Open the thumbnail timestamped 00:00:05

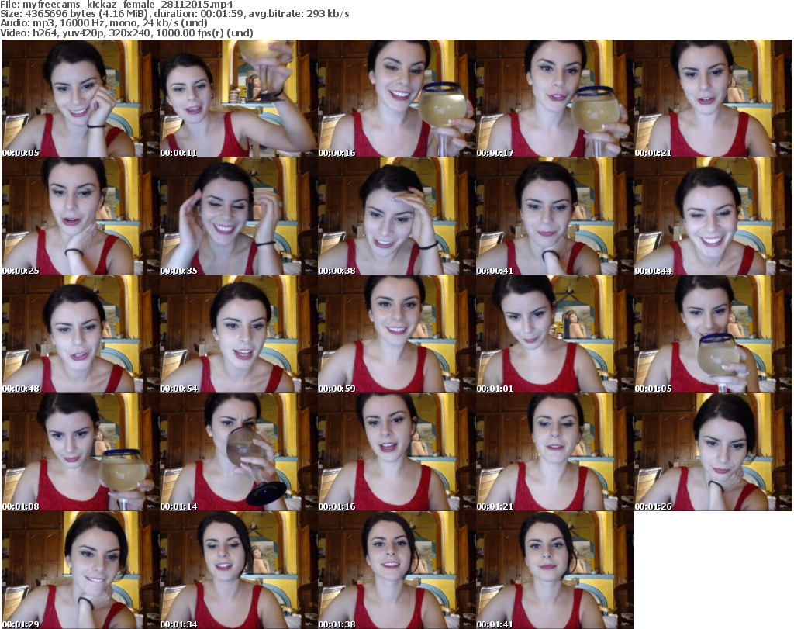point(81,98)
